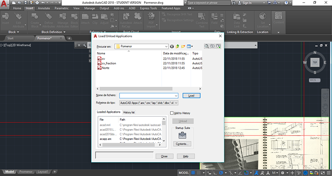Image resolution: width=332 pixels, height=176 pixels.
Task: Open the Help question mark icon
Action: pyautogui.click(x=286, y=3)
